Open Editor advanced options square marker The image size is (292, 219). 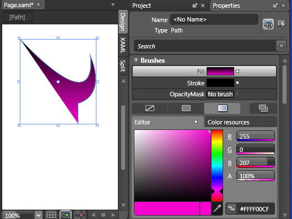(196, 122)
